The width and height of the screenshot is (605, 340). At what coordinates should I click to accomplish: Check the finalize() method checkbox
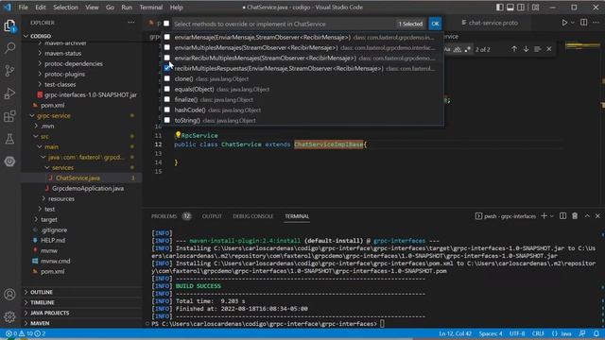click(167, 99)
